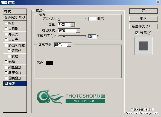Enable the 投影 drop shadow checkbox
Image resolution: width=161 pixels, height=117 pixels.
[6, 24]
